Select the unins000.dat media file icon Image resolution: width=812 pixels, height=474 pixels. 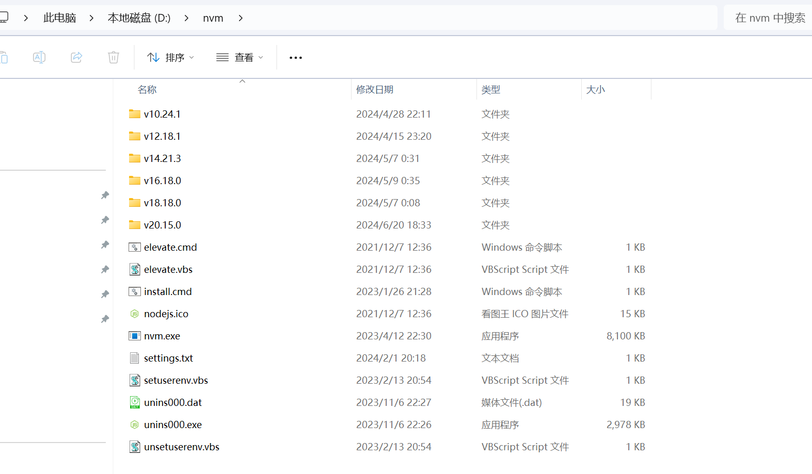tap(135, 402)
